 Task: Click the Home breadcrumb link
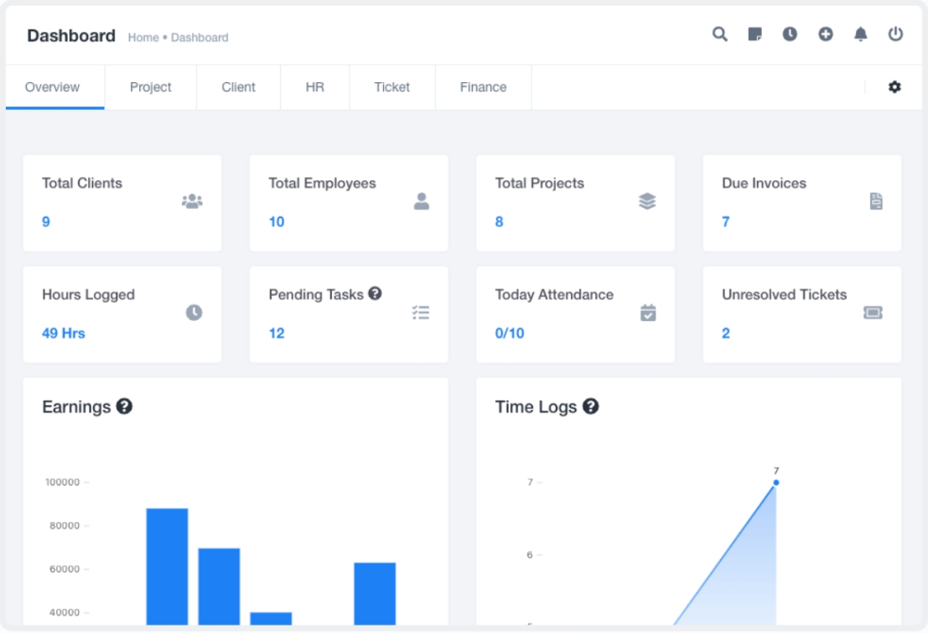tap(143, 37)
